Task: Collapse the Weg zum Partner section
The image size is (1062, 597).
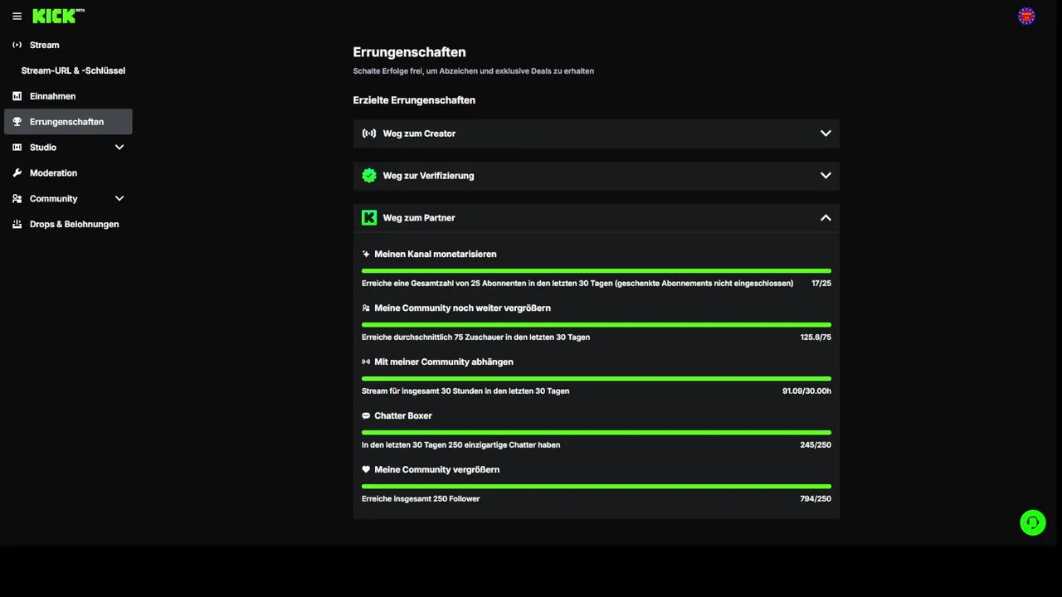Action: 826,218
